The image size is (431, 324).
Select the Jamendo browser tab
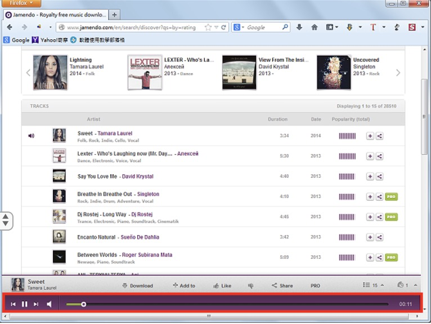pos(56,15)
